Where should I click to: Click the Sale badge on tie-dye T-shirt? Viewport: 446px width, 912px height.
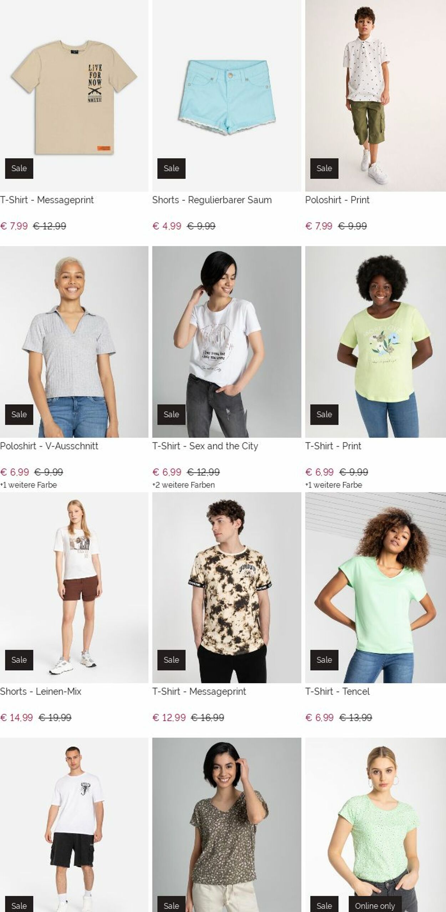pyautogui.click(x=171, y=660)
